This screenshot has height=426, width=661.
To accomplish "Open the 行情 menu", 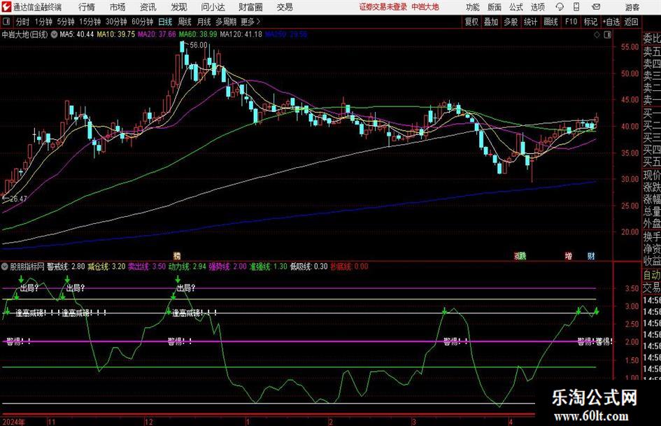I will 87,7.
